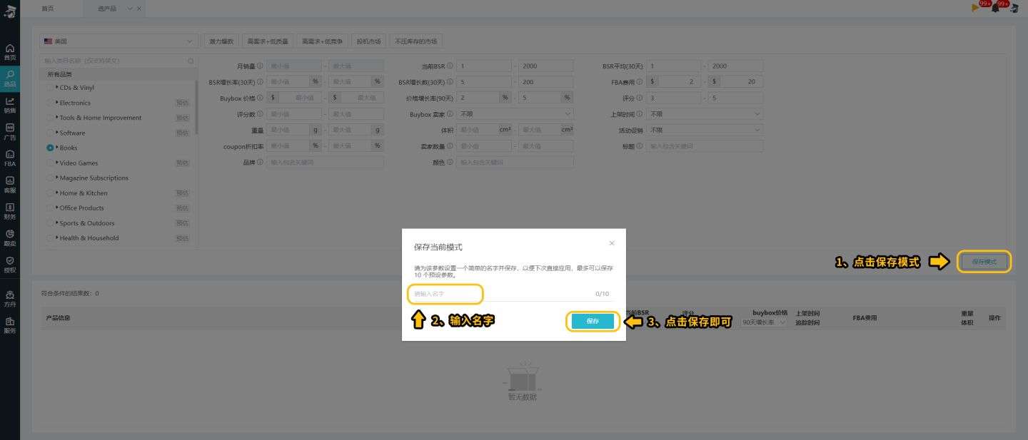This screenshot has width=1028, height=440.
Task: Click info icon next to 当前BSR
Action: tap(450, 66)
